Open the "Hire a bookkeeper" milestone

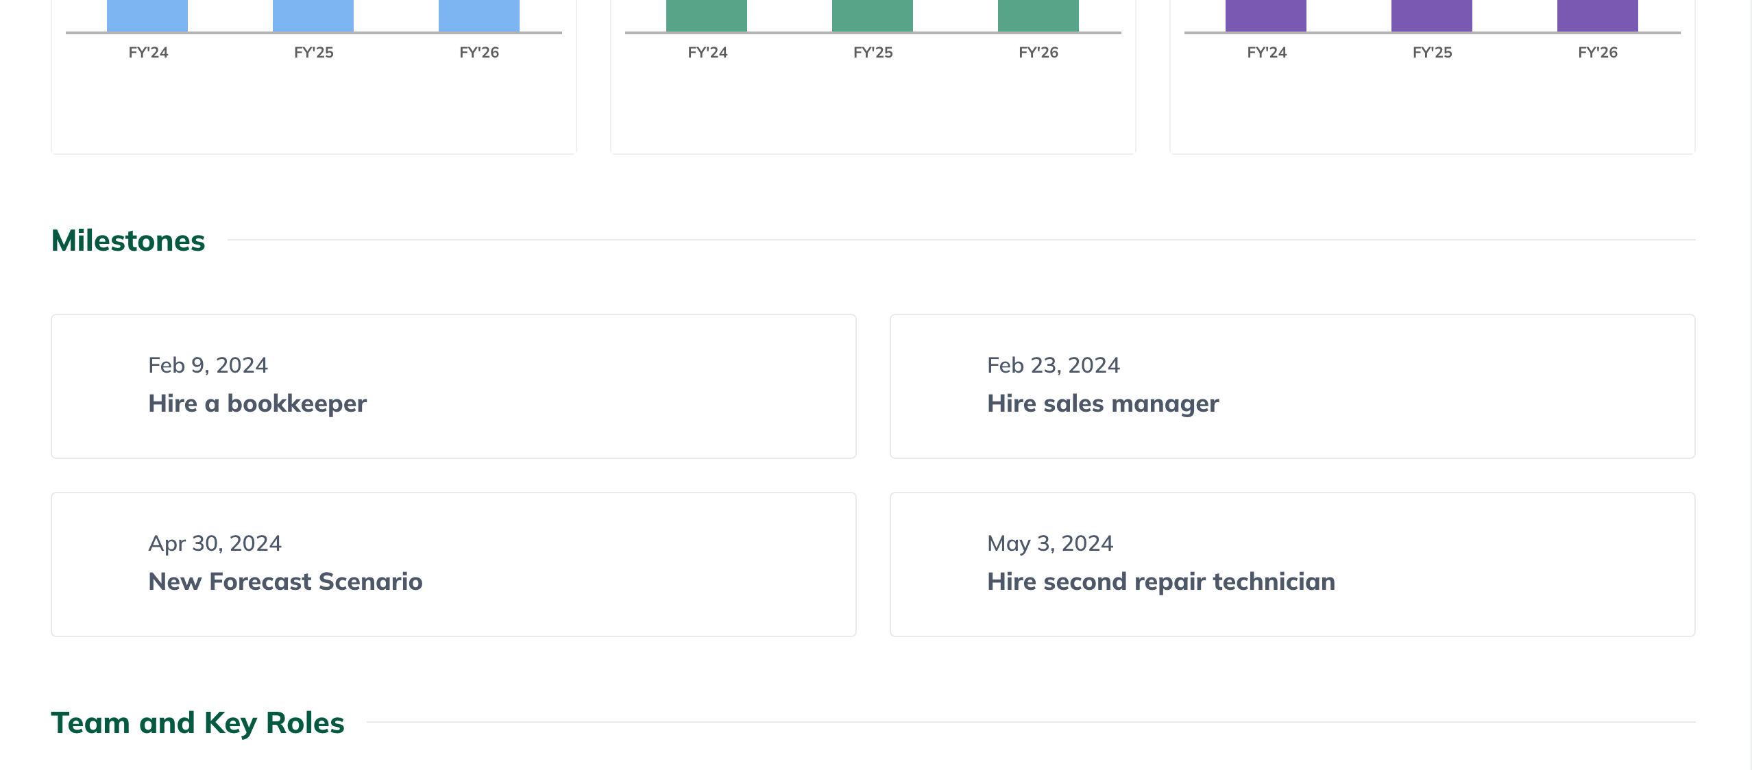click(x=258, y=403)
